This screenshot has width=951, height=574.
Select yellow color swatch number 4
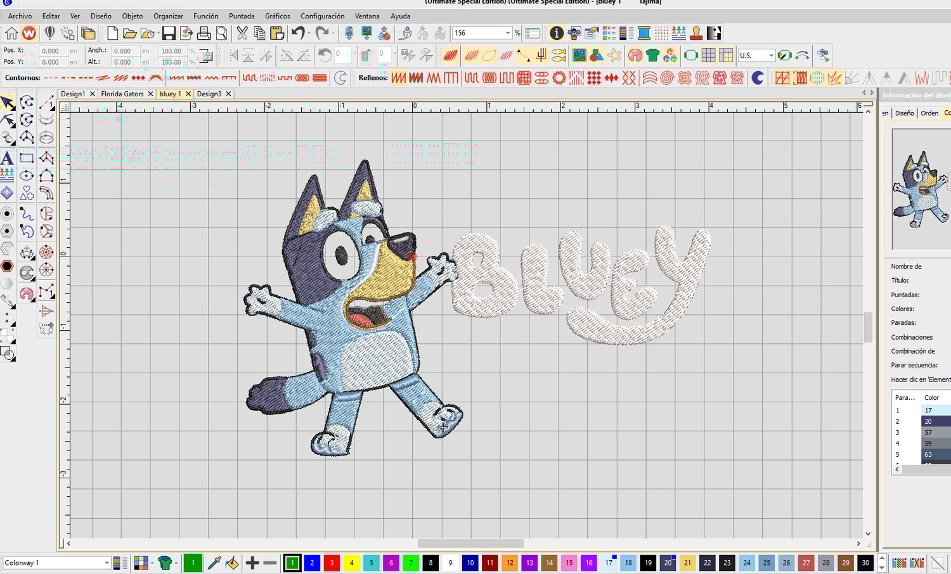click(x=351, y=563)
